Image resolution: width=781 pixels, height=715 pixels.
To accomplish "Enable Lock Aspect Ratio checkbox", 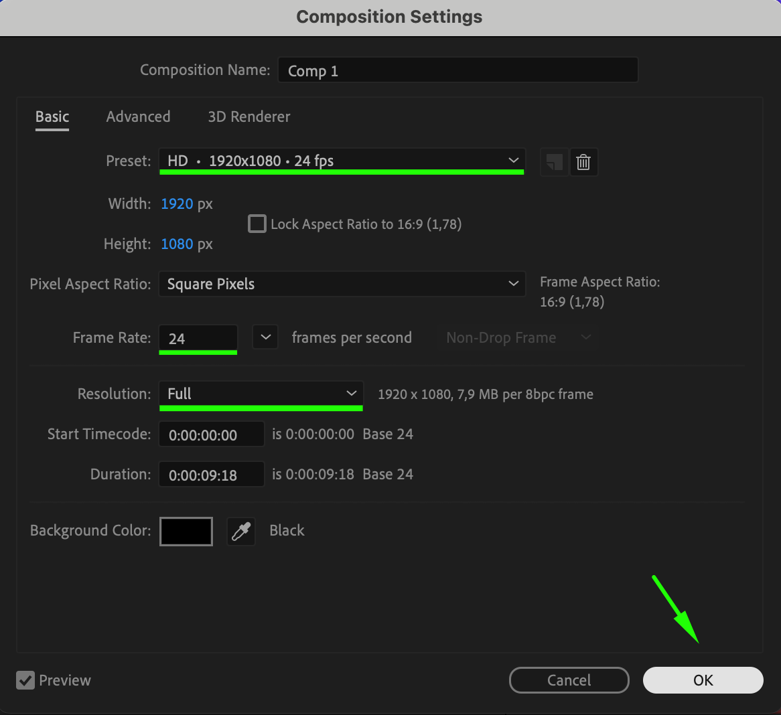I will point(257,224).
